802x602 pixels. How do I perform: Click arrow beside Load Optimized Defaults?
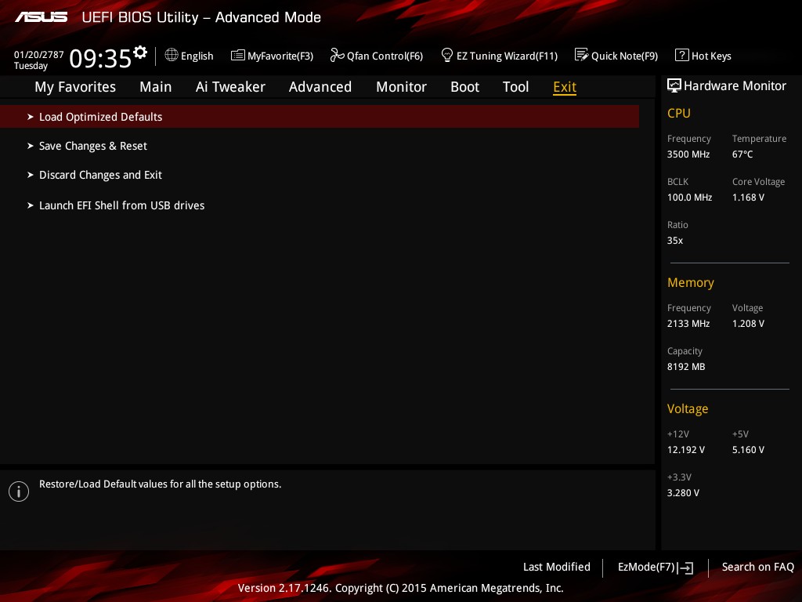31,117
